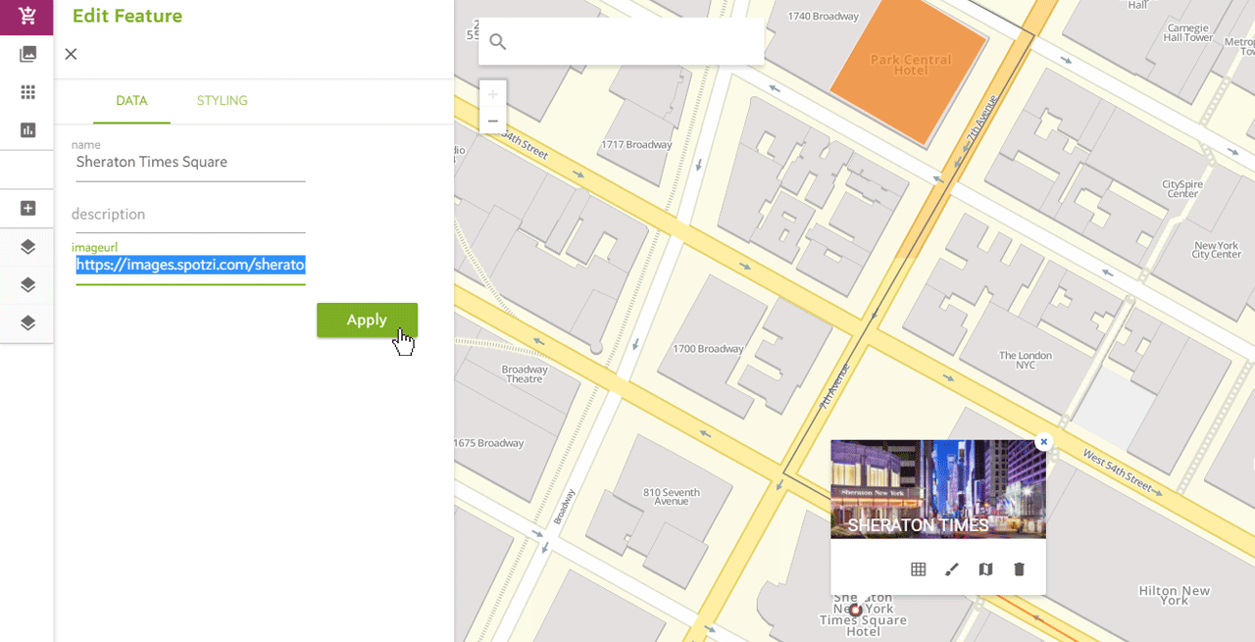Click into the description field

[x=190, y=215]
